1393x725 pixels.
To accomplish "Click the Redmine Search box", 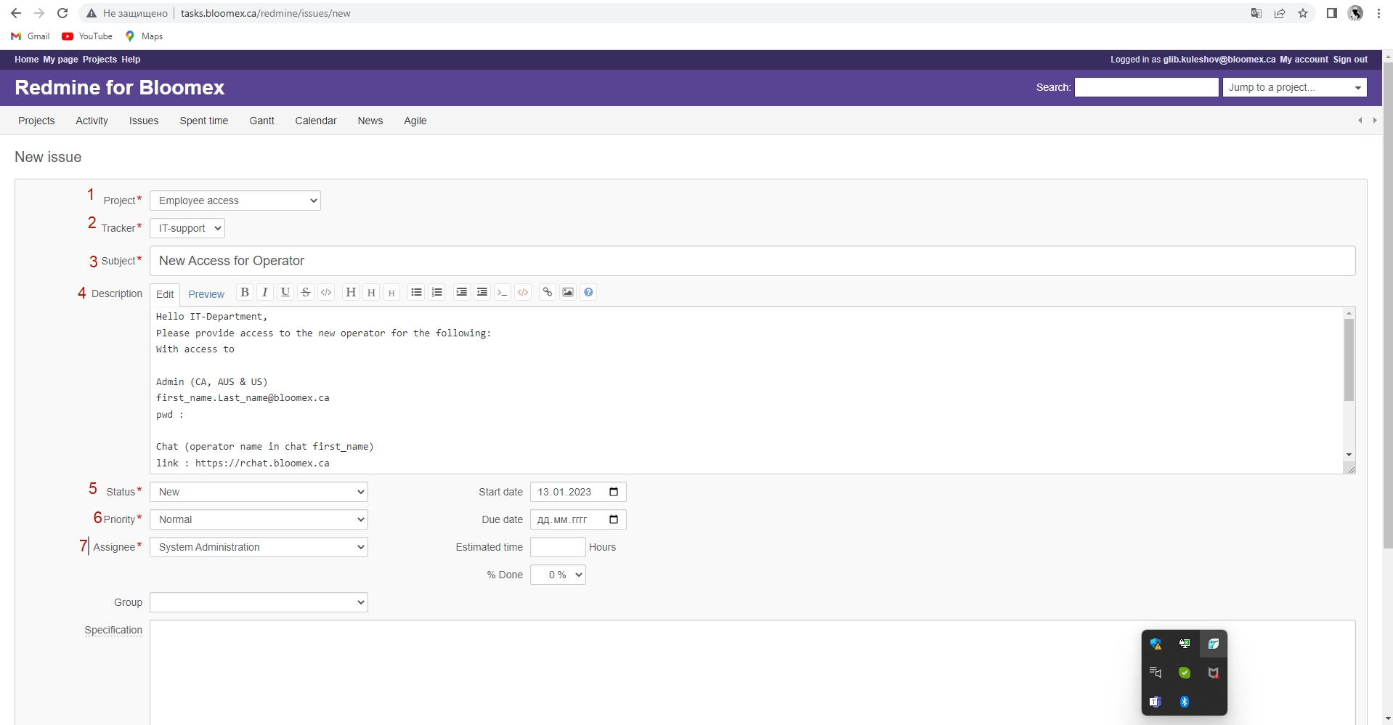I will 1146,87.
